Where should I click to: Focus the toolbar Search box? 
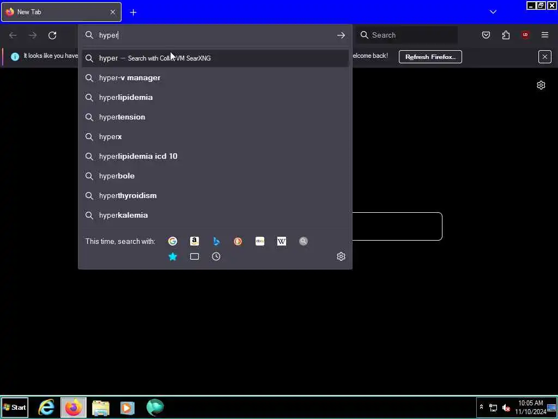click(x=407, y=35)
